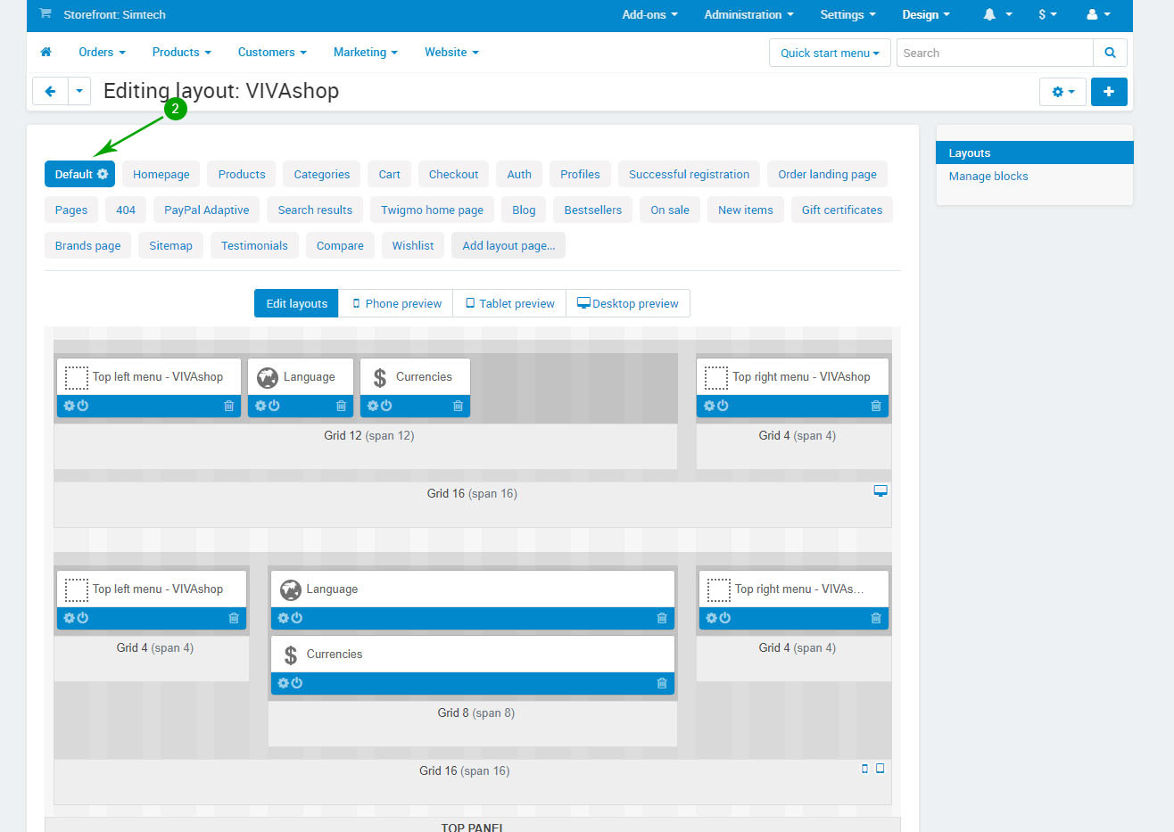This screenshot has width=1174, height=832.
Task: Open the Add-ons dropdown menu
Action: (x=649, y=14)
